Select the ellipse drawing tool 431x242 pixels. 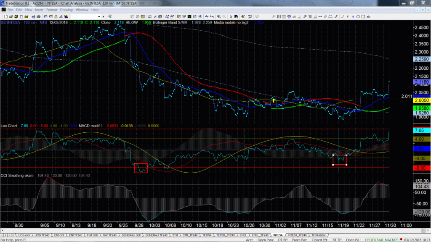pyautogui.click(x=358, y=16)
